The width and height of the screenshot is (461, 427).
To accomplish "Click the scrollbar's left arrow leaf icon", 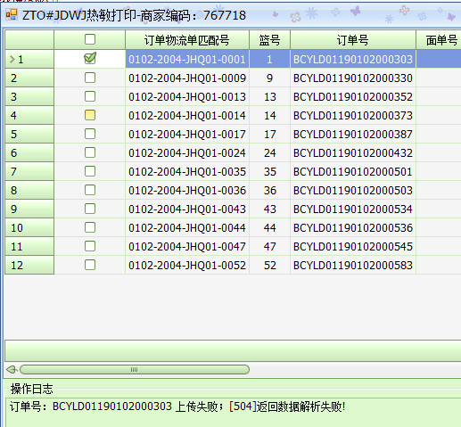I will (x=12, y=370).
